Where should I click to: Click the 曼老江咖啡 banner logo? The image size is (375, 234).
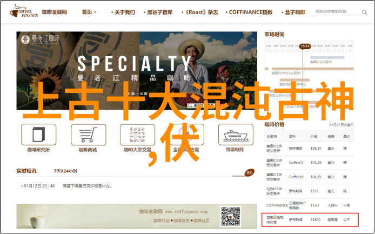pos(40,39)
